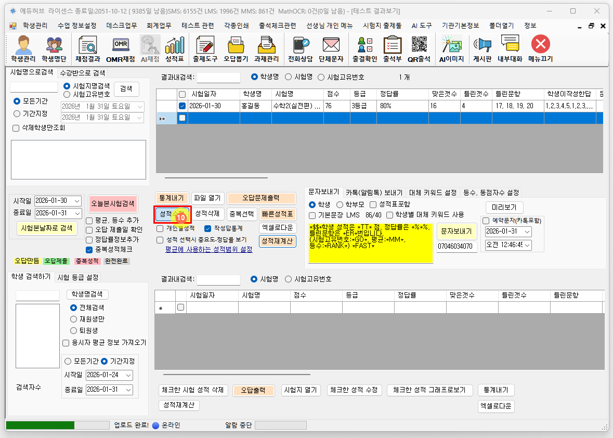Expand the 예약문자 date dropdown
Image resolution: width=613 pixels, height=438 pixels.
pos(527,231)
